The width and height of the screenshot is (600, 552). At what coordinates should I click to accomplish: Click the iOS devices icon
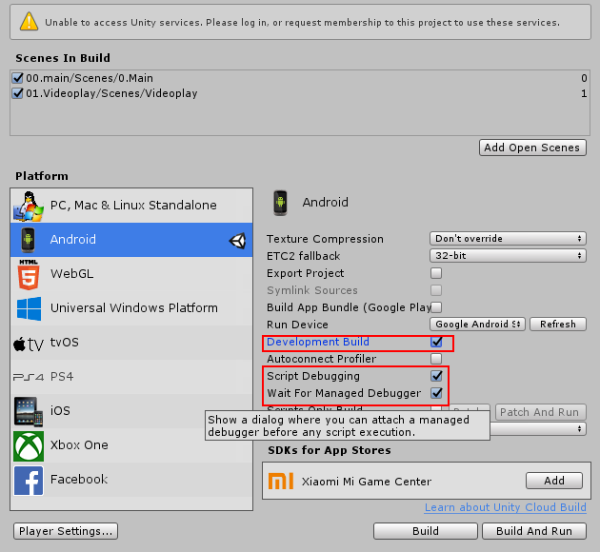coord(29,411)
